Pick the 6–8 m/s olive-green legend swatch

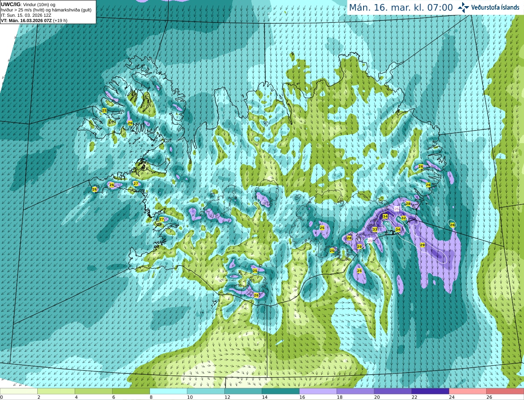[131, 391]
